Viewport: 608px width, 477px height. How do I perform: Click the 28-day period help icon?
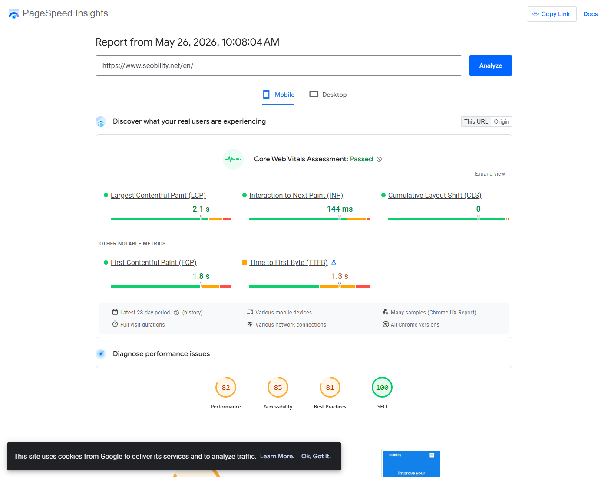coord(176,313)
